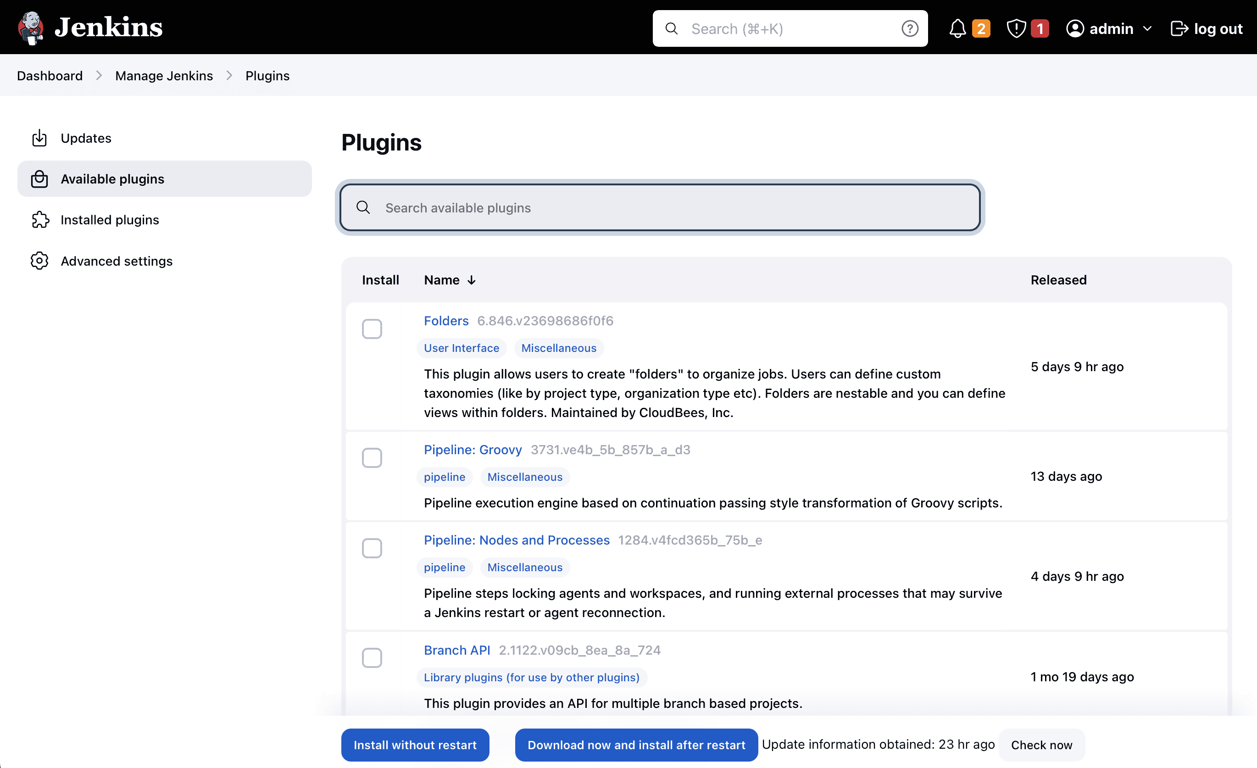Go to Manage Jenkins breadcrumb
Screen dimensions: 1257x768
click(164, 76)
